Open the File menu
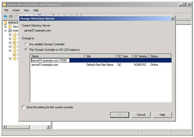This screenshot has height=137, width=194. [x=6, y=10]
